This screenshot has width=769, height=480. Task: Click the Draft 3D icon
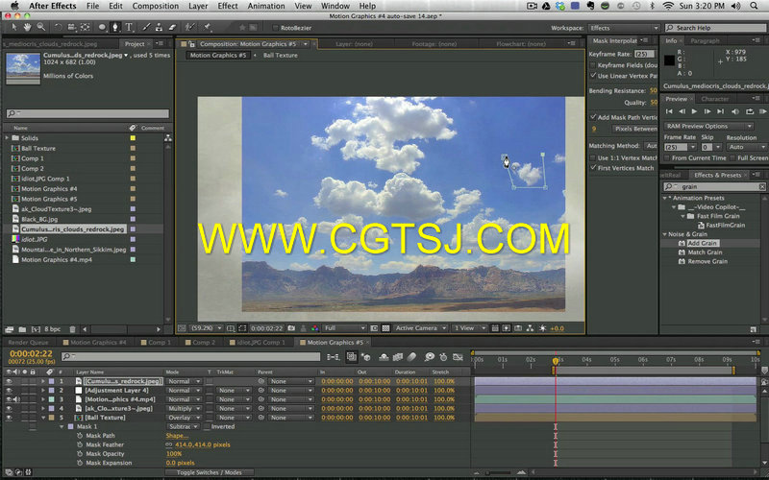pos(365,357)
